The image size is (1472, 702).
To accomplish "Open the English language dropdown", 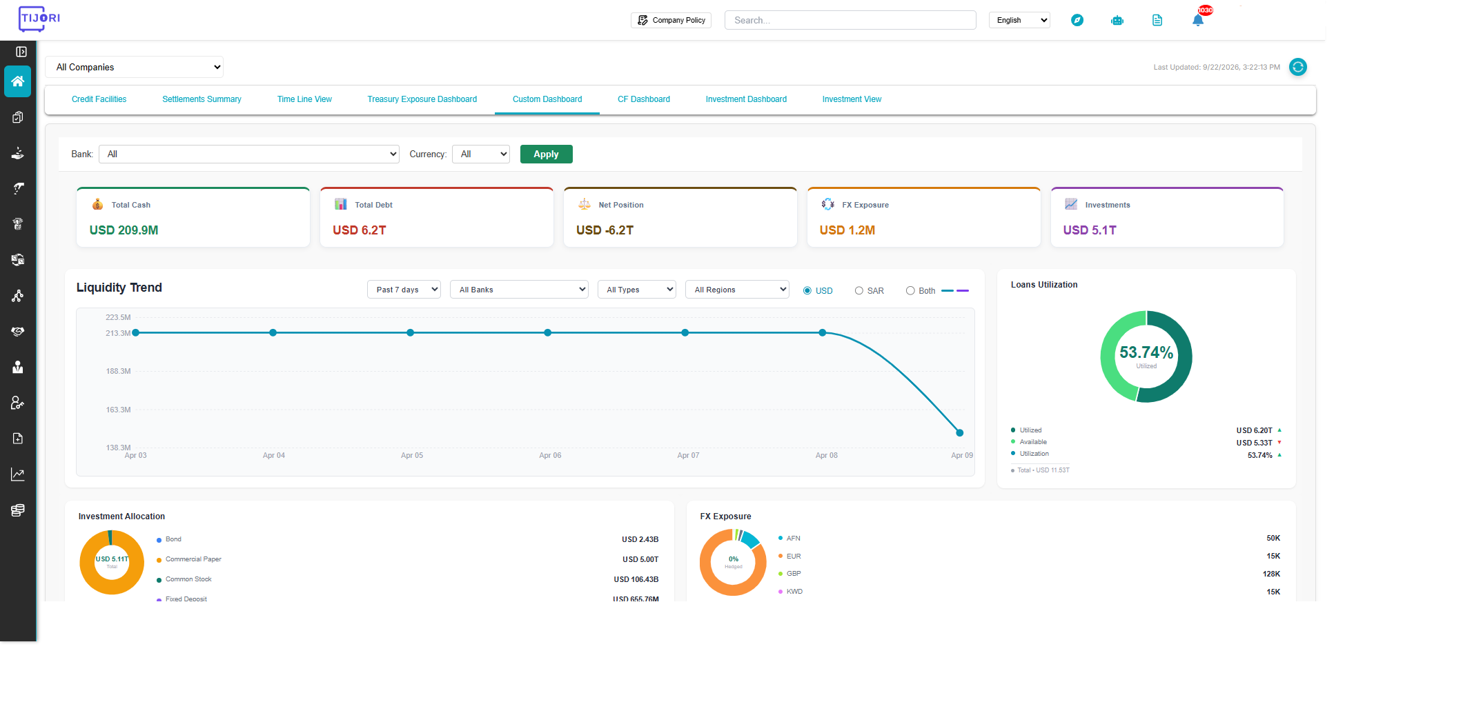I will click(1019, 20).
